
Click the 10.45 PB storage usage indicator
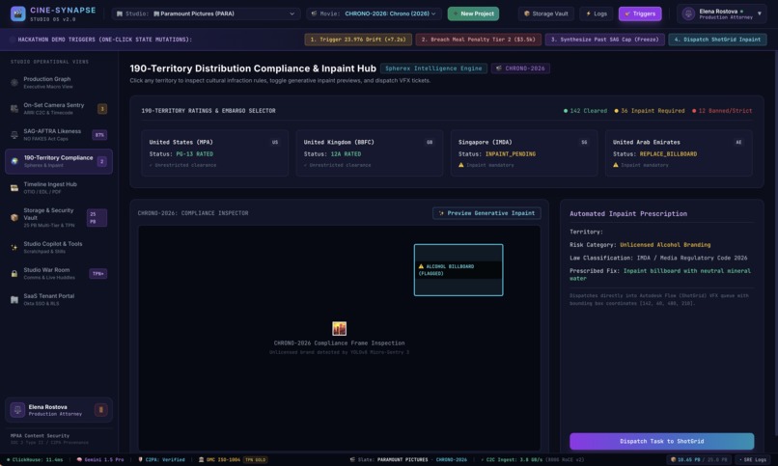pos(700,459)
